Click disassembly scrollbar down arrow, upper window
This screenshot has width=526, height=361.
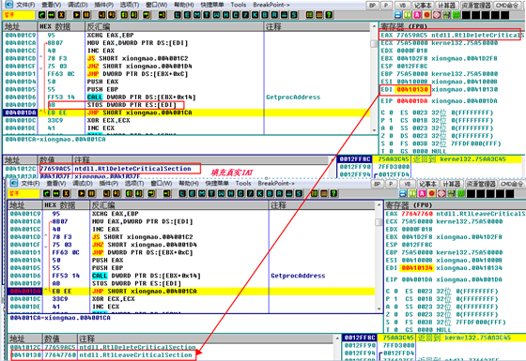374,130
